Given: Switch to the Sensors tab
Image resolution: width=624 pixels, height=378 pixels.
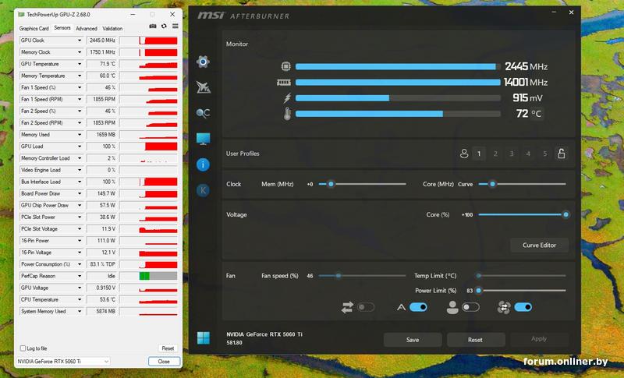Looking at the screenshot, I should (x=62, y=28).
